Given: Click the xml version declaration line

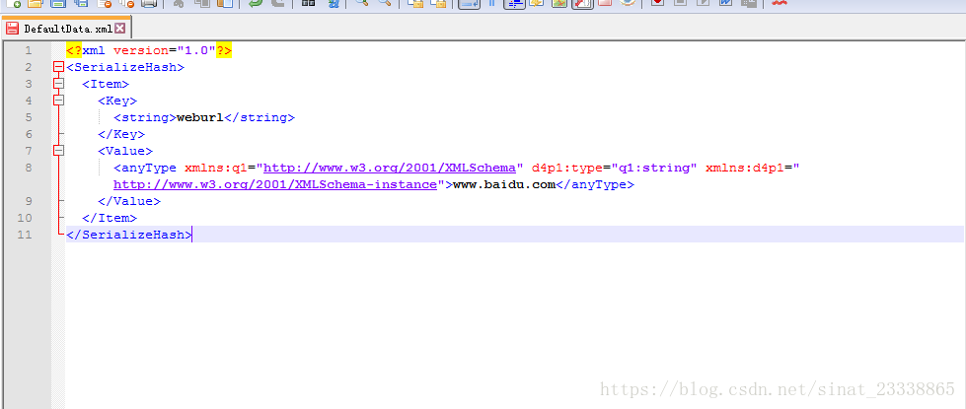Looking at the screenshot, I should [149, 50].
